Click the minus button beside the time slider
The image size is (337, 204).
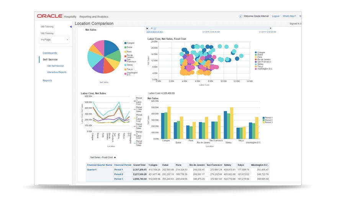152,28
